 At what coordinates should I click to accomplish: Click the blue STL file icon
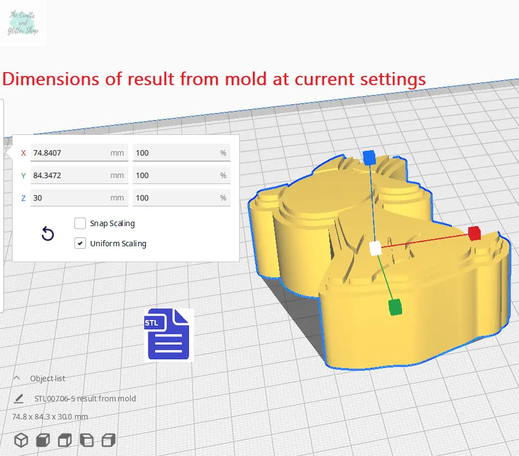[168, 334]
